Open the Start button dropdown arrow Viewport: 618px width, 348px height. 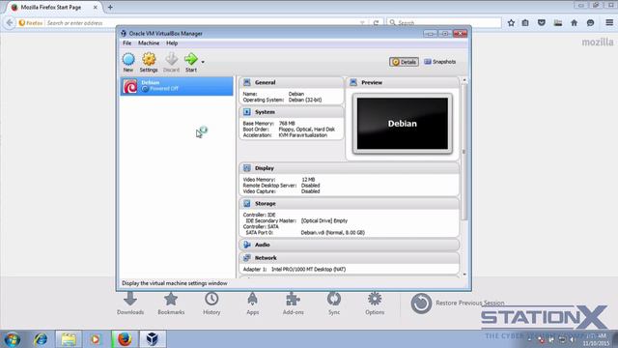203,62
